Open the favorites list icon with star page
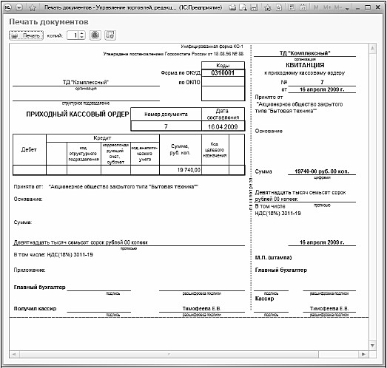The image size is (387, 368). tap(279, 7)
